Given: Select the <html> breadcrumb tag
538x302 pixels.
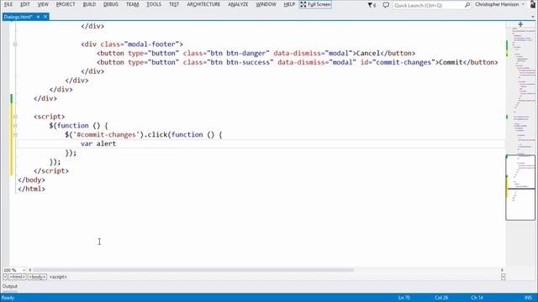Looking at the screenshot, I should pos(17,277).
